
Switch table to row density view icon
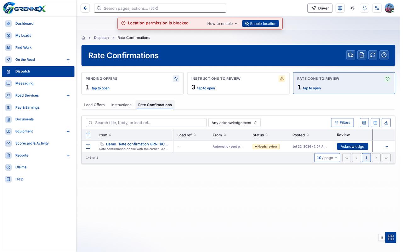[364, 123]
